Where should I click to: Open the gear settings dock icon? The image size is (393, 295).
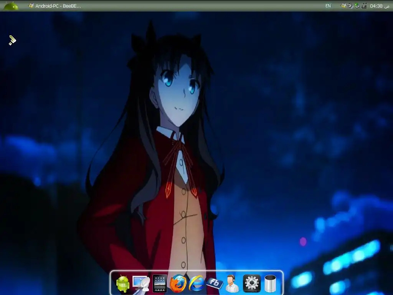coord(252,283)
